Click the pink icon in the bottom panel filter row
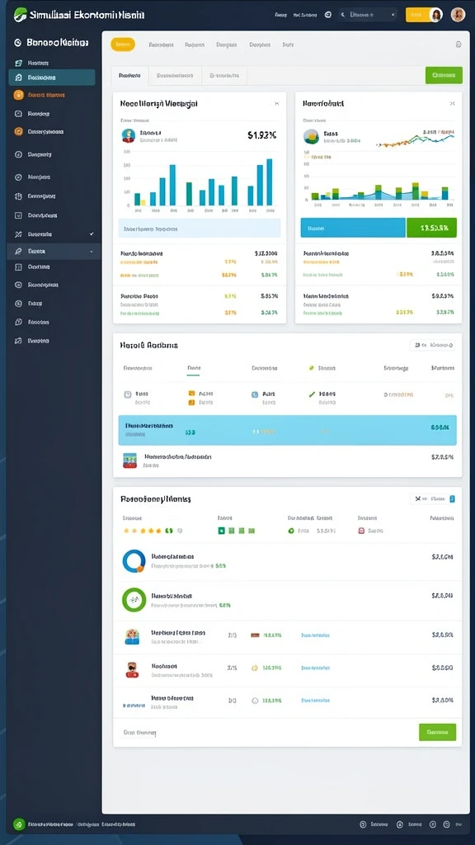This screenshot has height=845, width=475. click(x=361, y=531)
